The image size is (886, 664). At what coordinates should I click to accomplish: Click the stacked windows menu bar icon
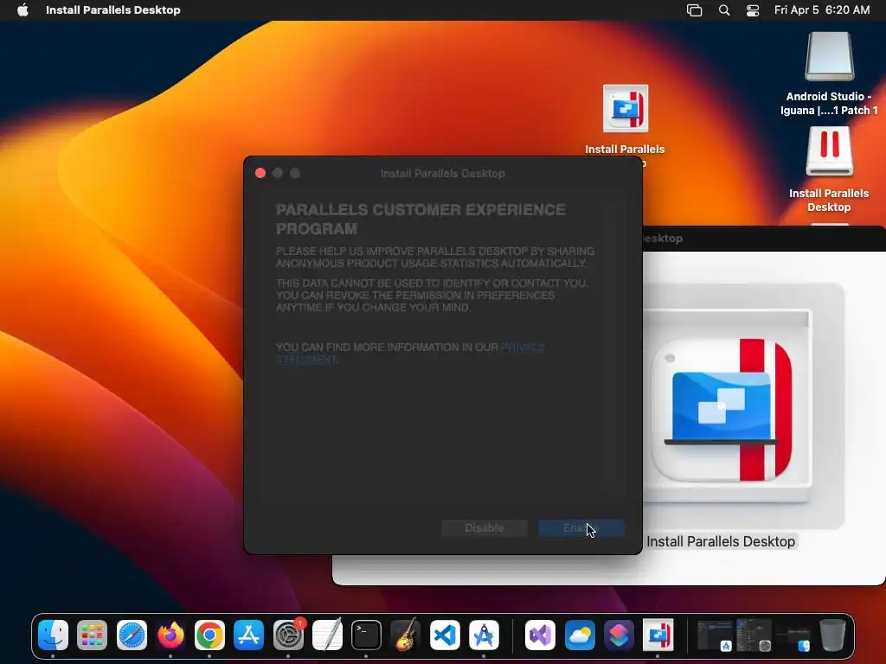(x=695, y=10)
